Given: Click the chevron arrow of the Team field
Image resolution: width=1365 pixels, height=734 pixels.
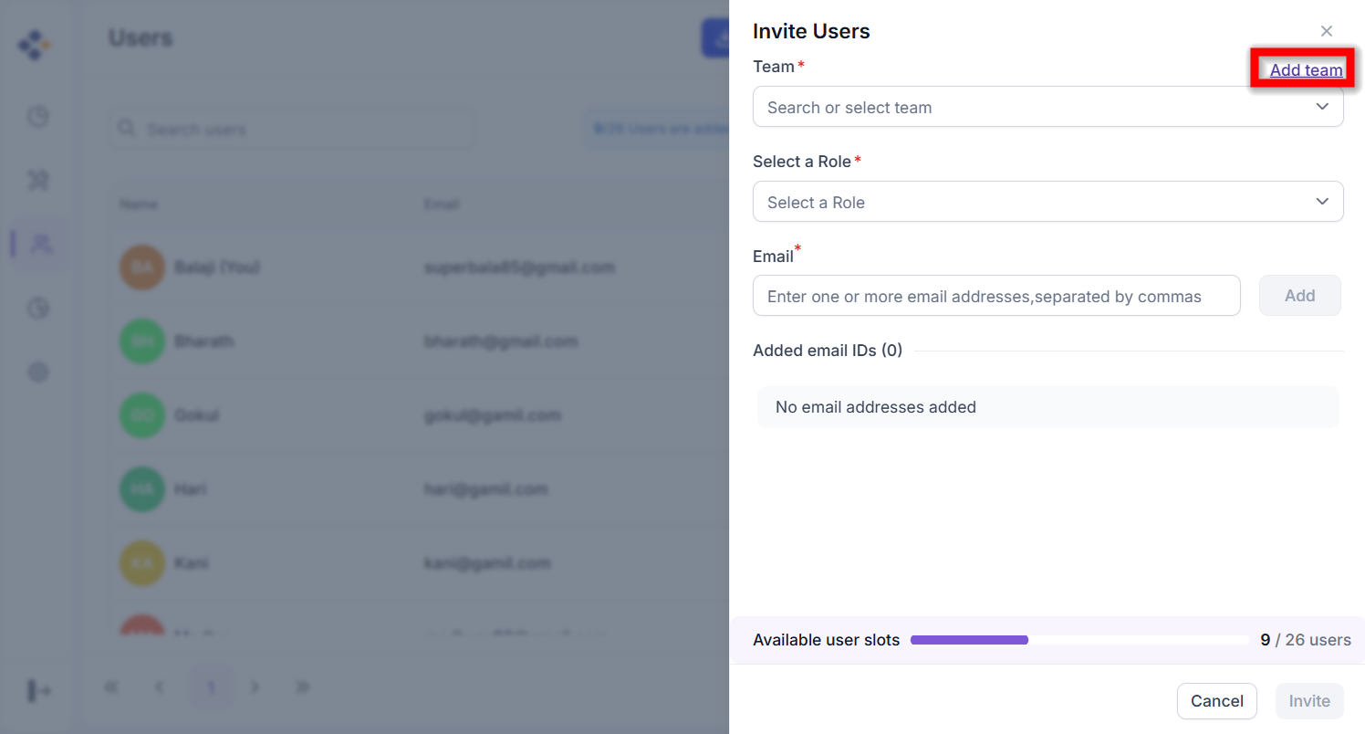Looking at the screenshot, I should point(1322,107).
